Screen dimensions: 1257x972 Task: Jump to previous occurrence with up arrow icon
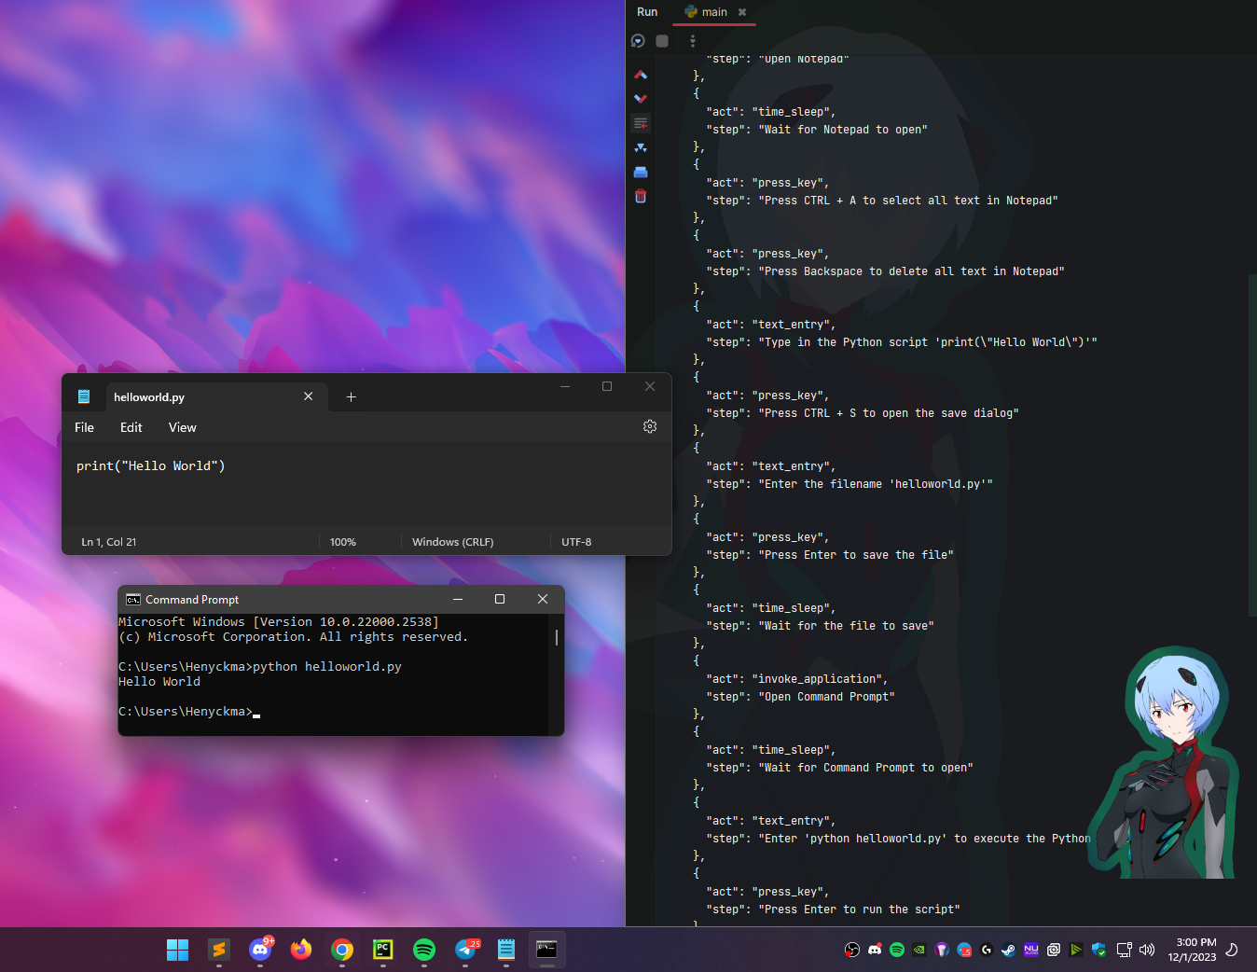point(641,75)
